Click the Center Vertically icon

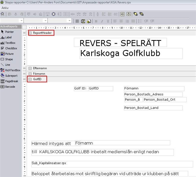[x=129, y=14]
